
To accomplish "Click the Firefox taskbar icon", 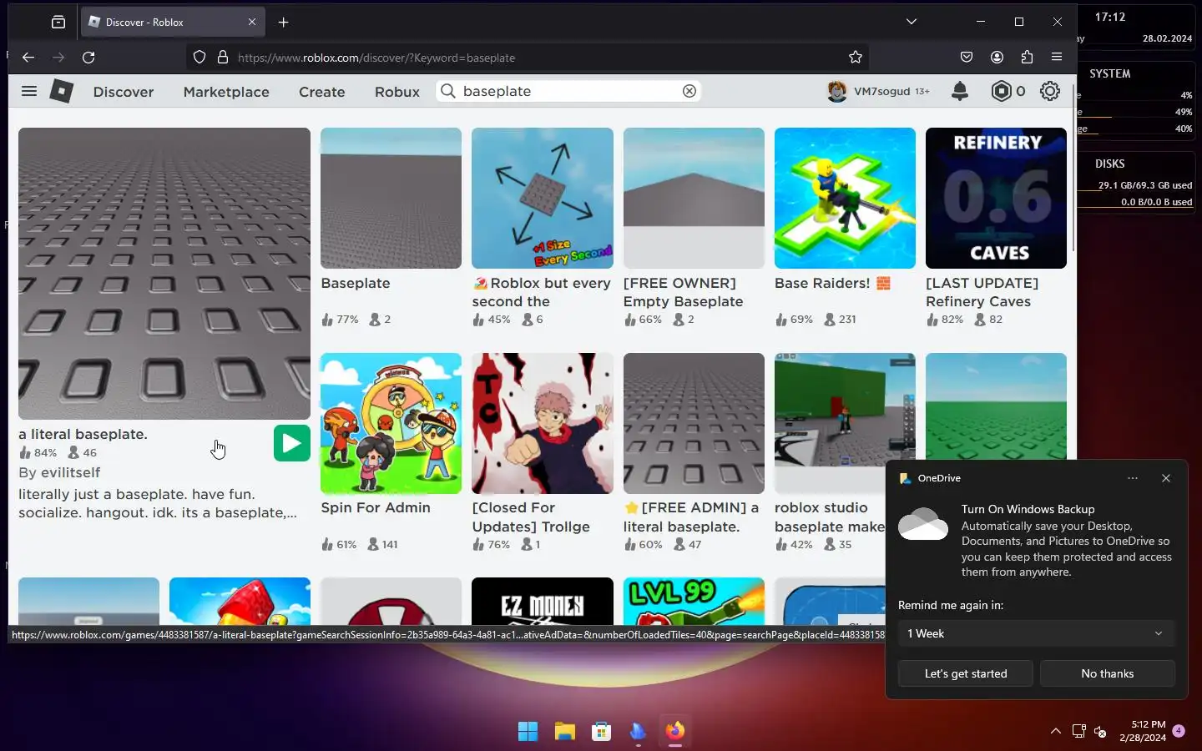I will (675, 732).
